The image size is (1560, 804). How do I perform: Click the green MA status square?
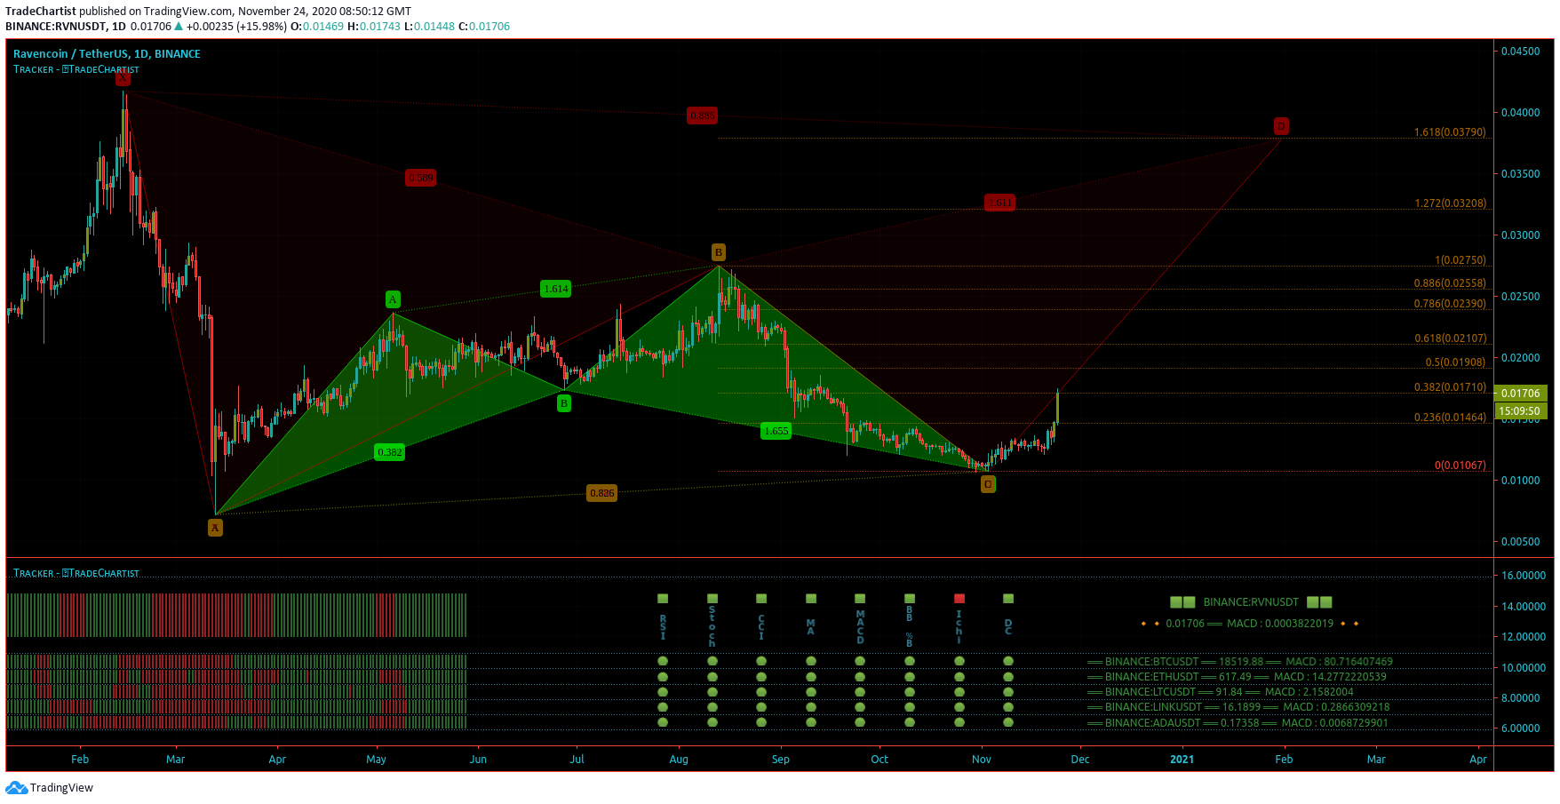point(811,599)
